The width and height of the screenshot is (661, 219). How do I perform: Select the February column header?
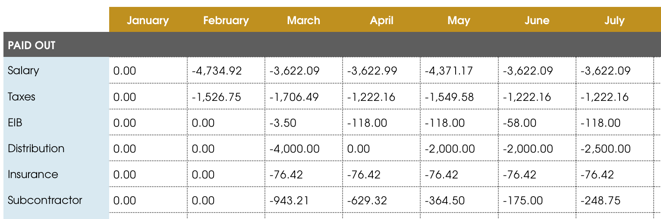coord(226,20)
